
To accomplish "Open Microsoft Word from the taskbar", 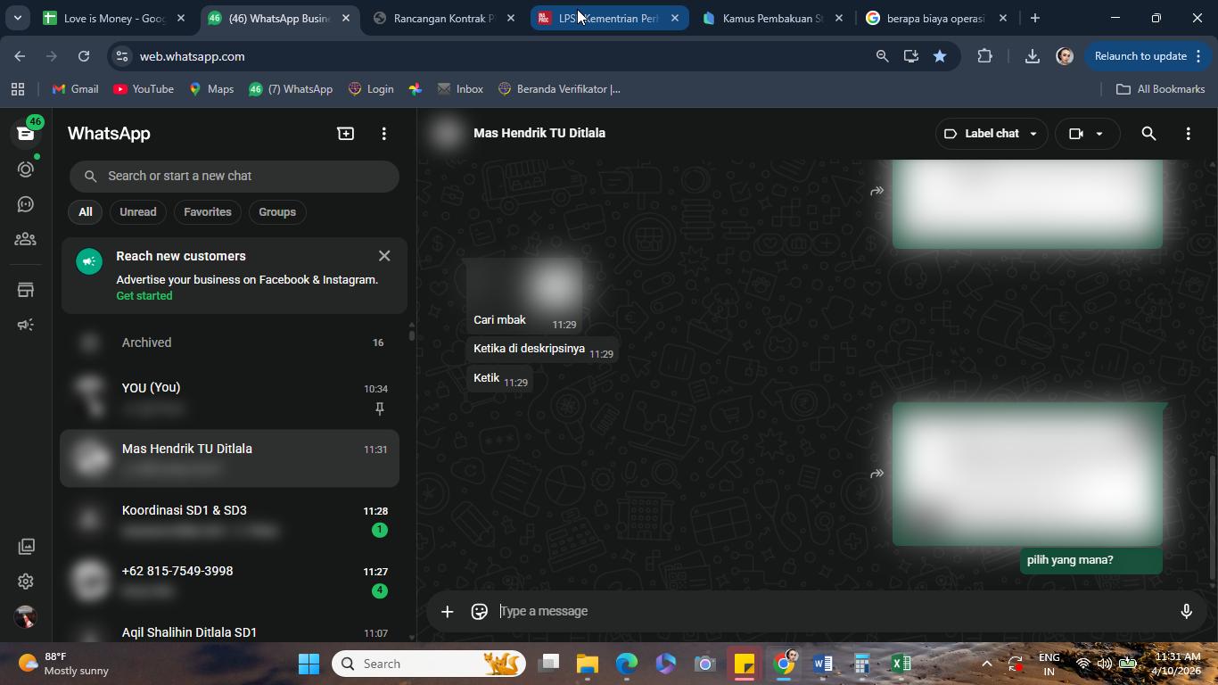I will (x=822, y=664).
